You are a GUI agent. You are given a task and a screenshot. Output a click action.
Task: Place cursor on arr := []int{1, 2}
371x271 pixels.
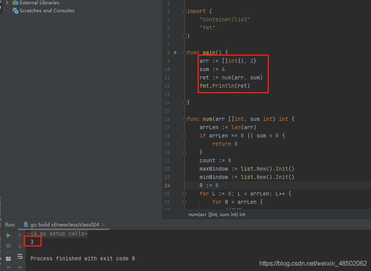[x=228, y=61]
